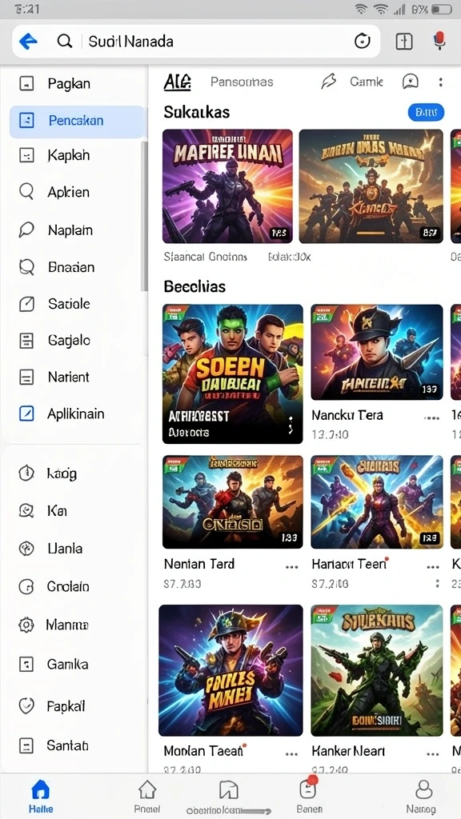Open the Nanog profile icon
Screen dimensions: 461x819
[423, 790]
